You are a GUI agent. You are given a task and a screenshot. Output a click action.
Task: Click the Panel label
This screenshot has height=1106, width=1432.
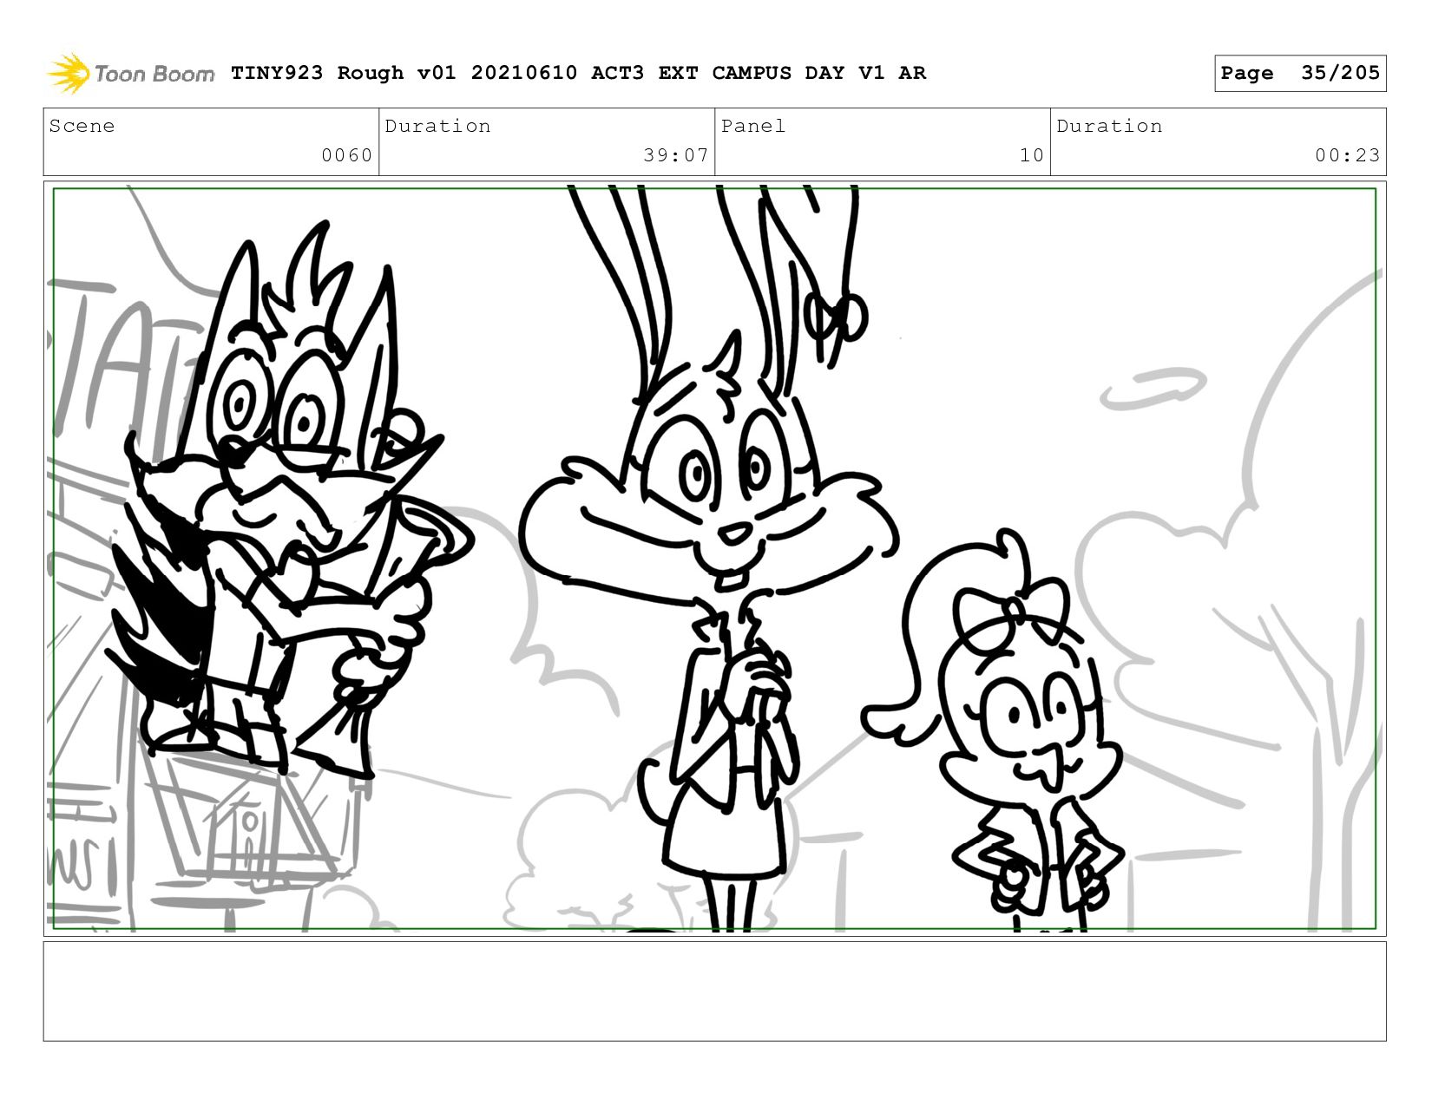(753, 126)
